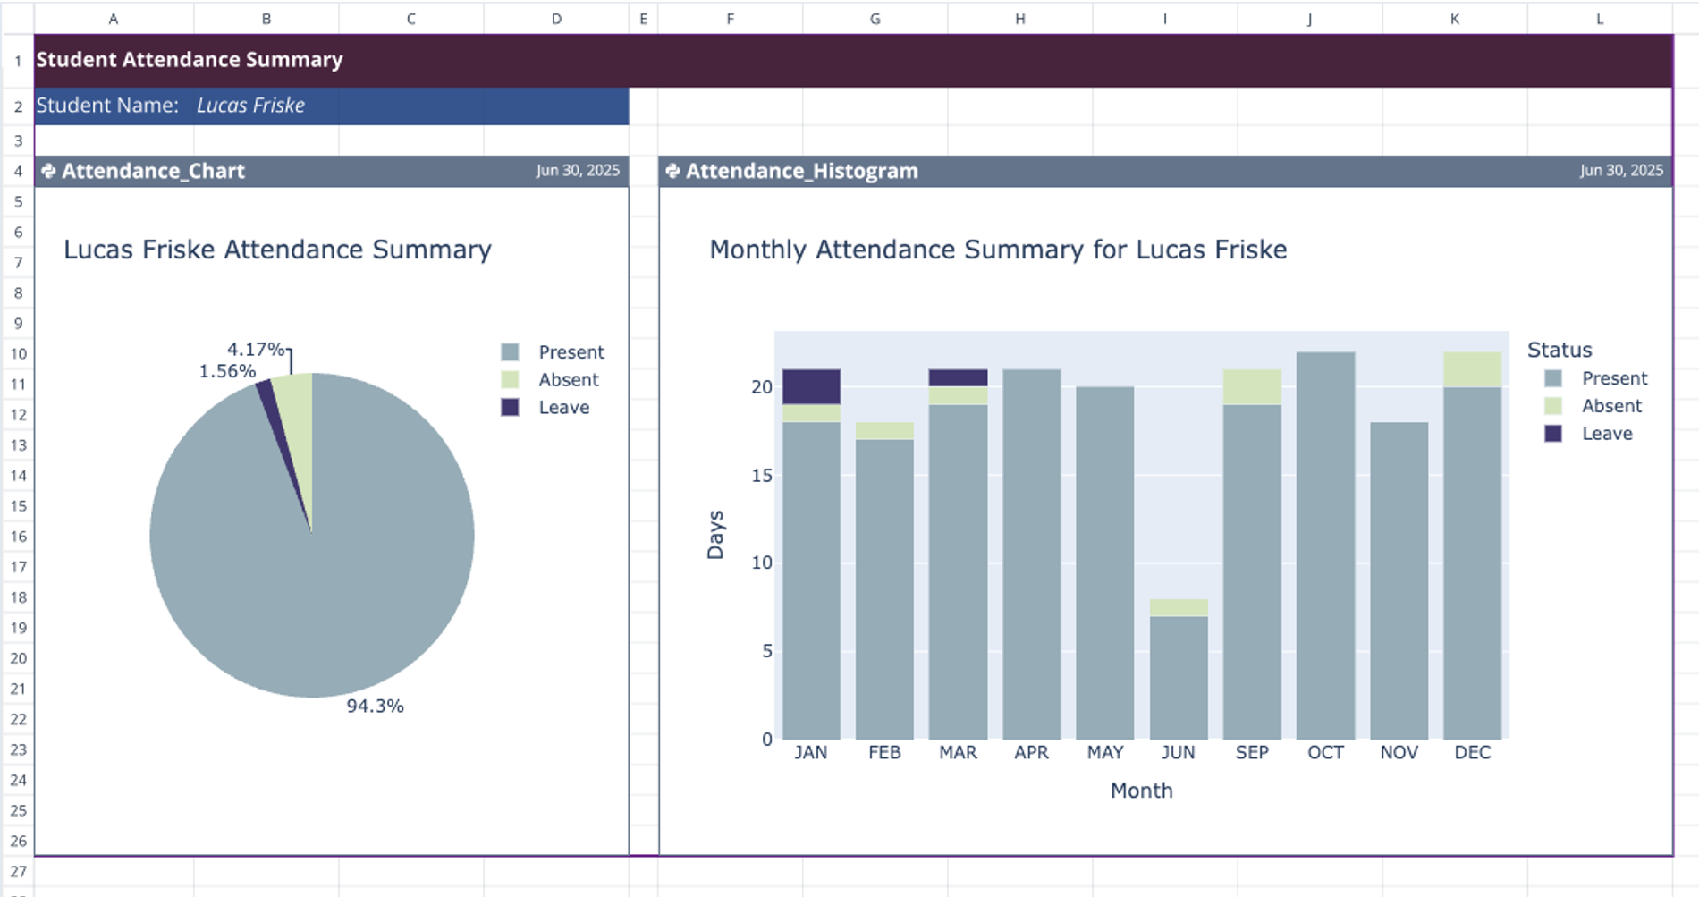
Task: Click the Present color swatch in pie legend
Action: (x=510, y=352)
